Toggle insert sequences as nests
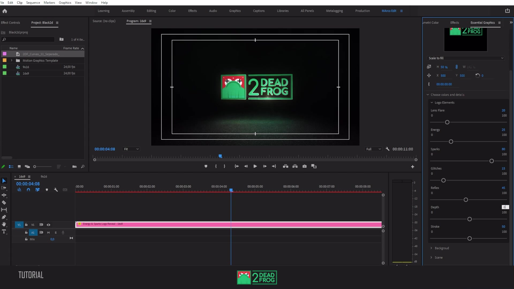 pos(19,190)
